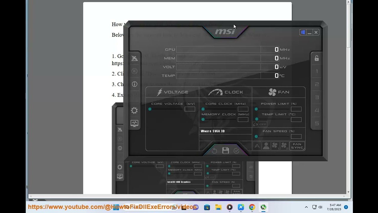Open the blue lightning app on taskbar
378x213 pixels.
coord(241,207)
